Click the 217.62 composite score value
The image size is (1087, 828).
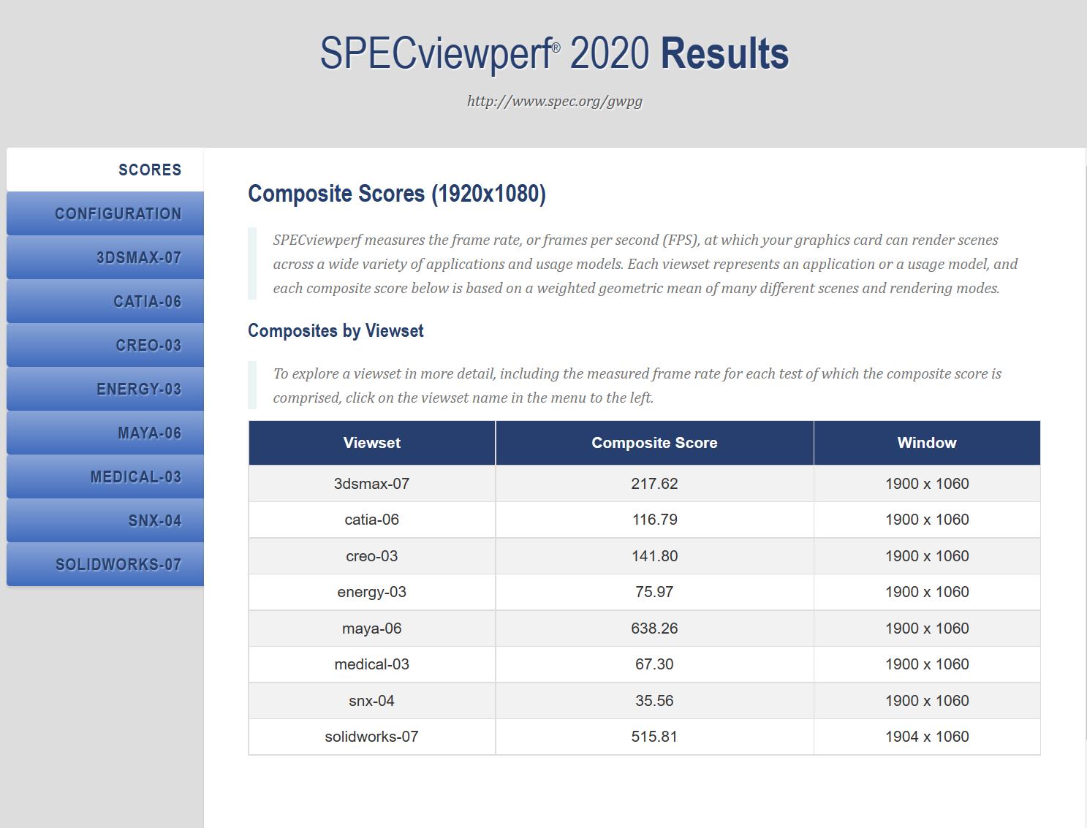pos(654,484)
